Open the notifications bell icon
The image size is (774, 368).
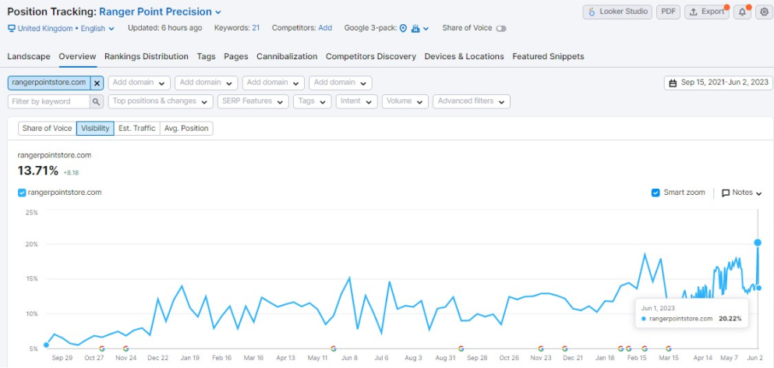tap(742, 12)
